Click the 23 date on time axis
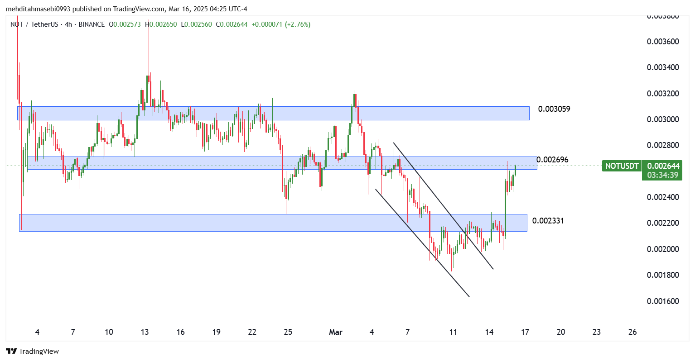 pyautogui.click(x=597, y=332)
